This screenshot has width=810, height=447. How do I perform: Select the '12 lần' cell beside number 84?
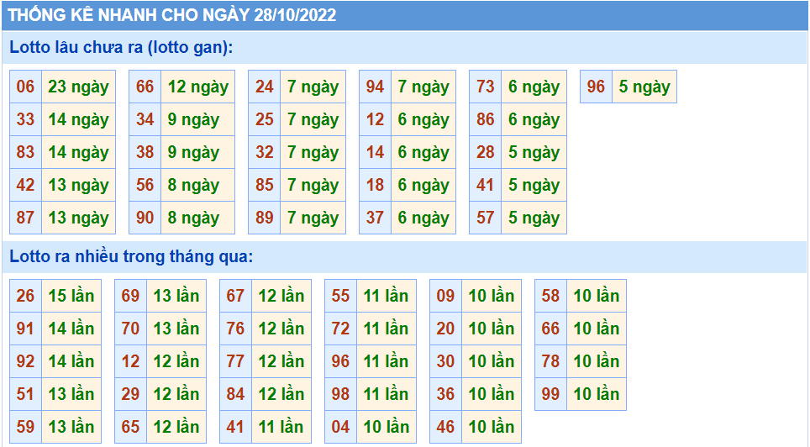(x=281, y=394)
